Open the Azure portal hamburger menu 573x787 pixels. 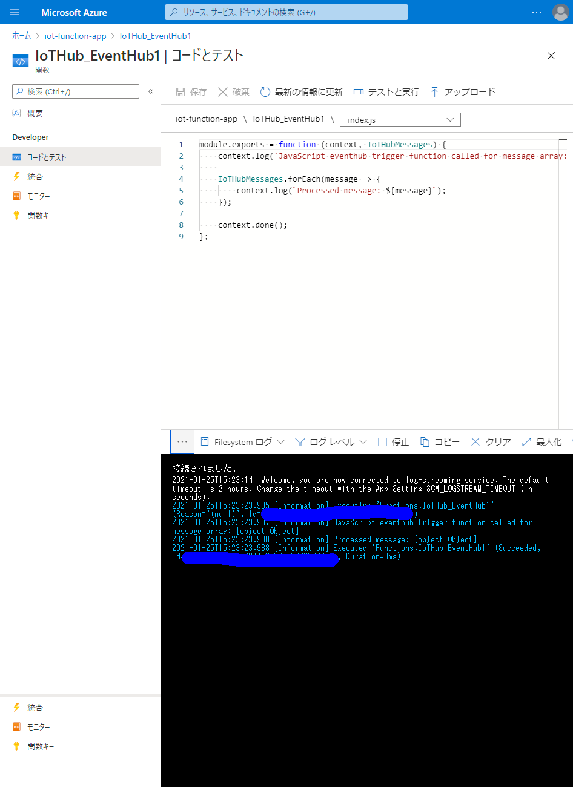coord(15,12)
